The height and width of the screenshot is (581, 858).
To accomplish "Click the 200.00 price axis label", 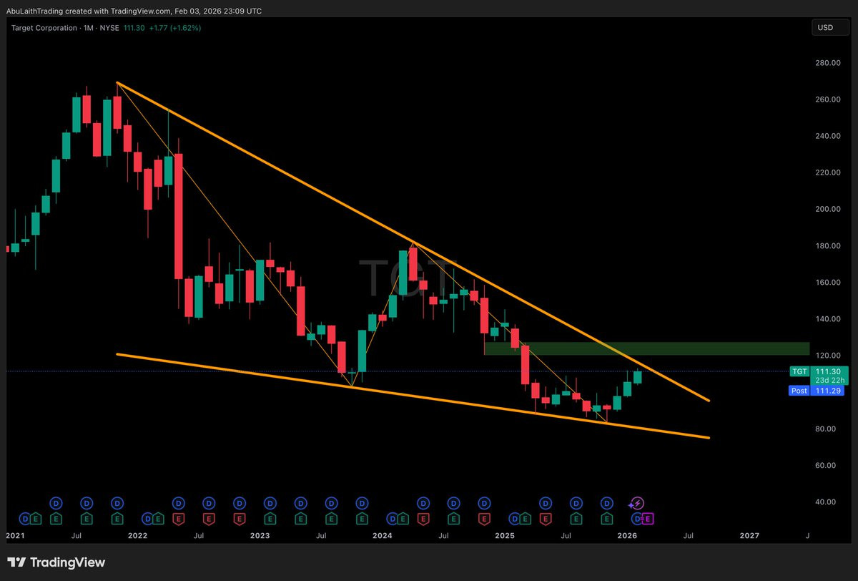I will [828, 209].
